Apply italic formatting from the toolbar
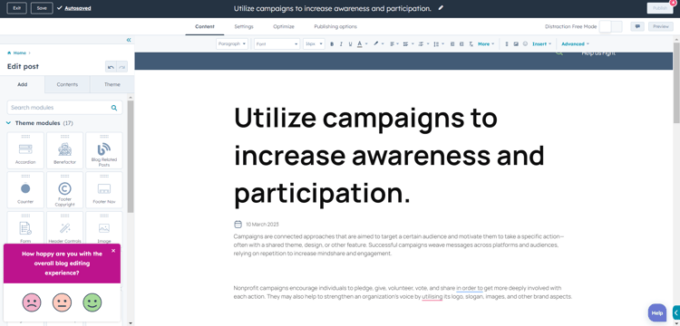 click(341, 44)
